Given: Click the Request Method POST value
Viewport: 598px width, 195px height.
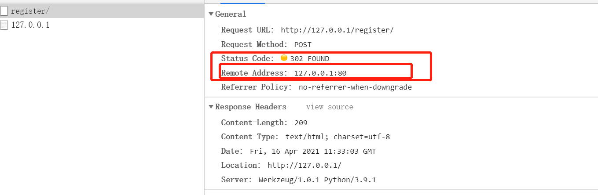Looking at the screenshot, I should point(303,44).
